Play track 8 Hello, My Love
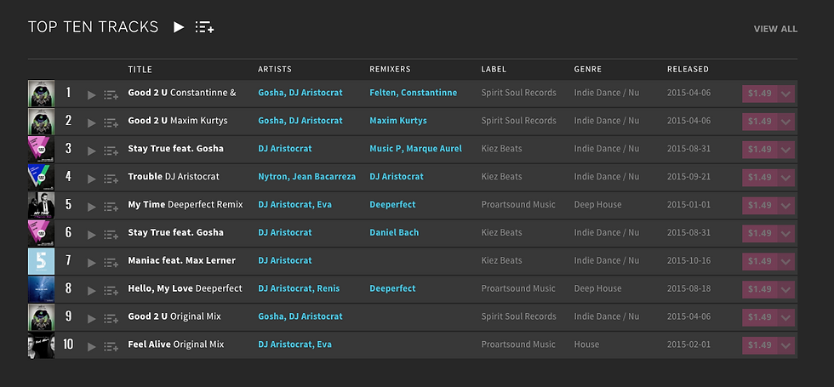 click(x=92, y=291)
